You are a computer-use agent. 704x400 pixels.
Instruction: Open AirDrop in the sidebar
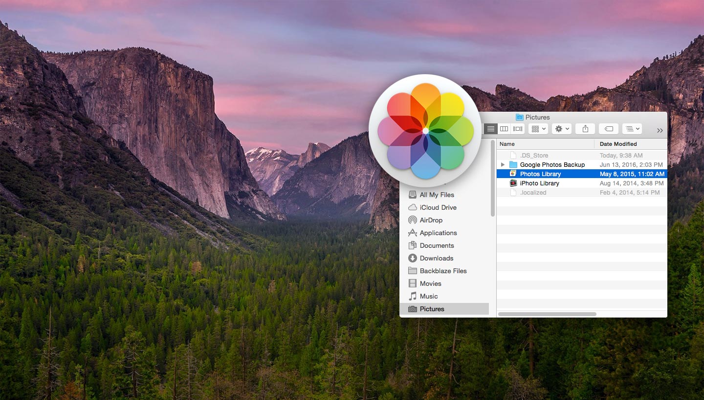point(431,220)
